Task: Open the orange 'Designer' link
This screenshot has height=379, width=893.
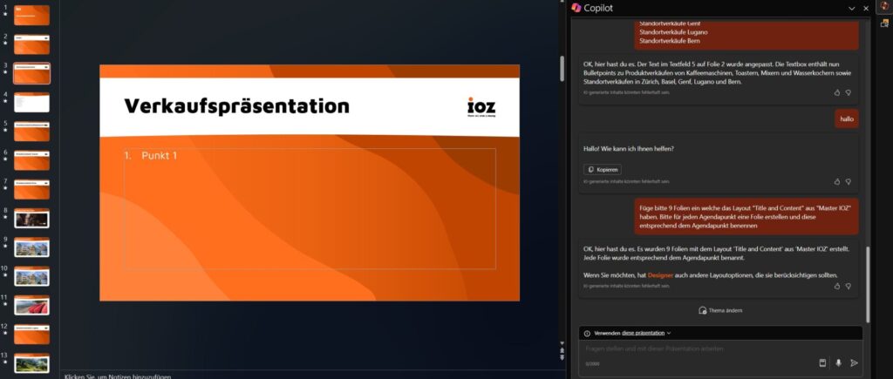Action: pos(660,275)
